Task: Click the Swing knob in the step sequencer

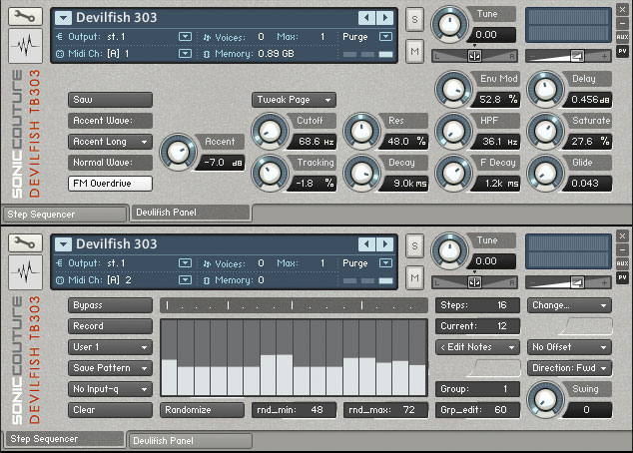Action: click(545, 400)
